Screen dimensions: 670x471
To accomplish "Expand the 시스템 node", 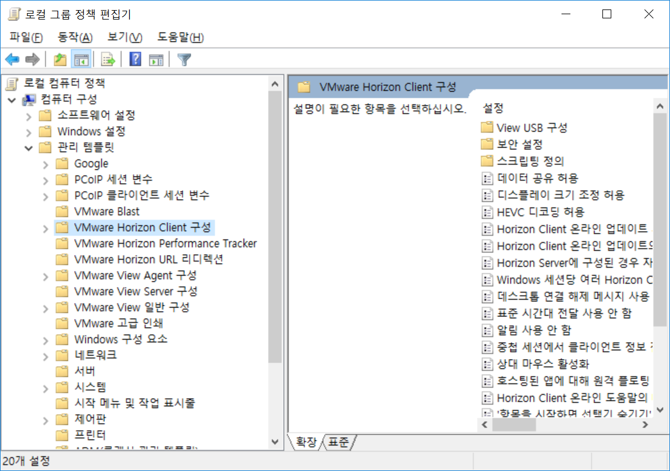I will (x=46, y=389).
